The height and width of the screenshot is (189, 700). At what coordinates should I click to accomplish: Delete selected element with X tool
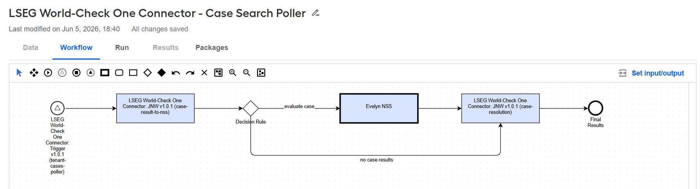coord(204,72)
